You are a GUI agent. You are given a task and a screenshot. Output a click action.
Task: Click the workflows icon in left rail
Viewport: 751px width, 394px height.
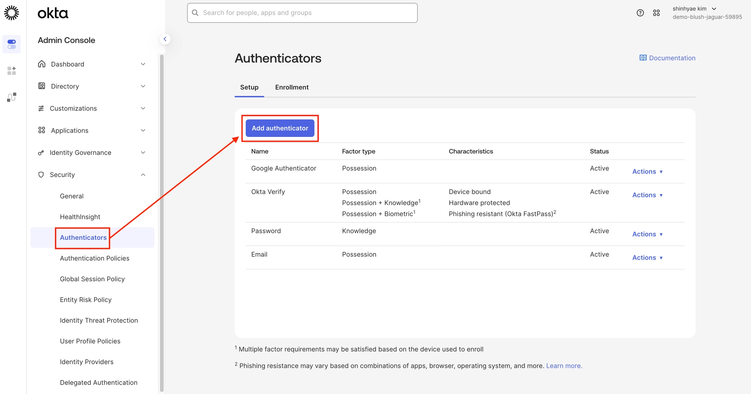click(12, 97)
